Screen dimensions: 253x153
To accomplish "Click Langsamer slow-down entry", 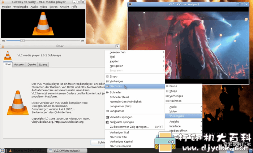I will [135, 111].
